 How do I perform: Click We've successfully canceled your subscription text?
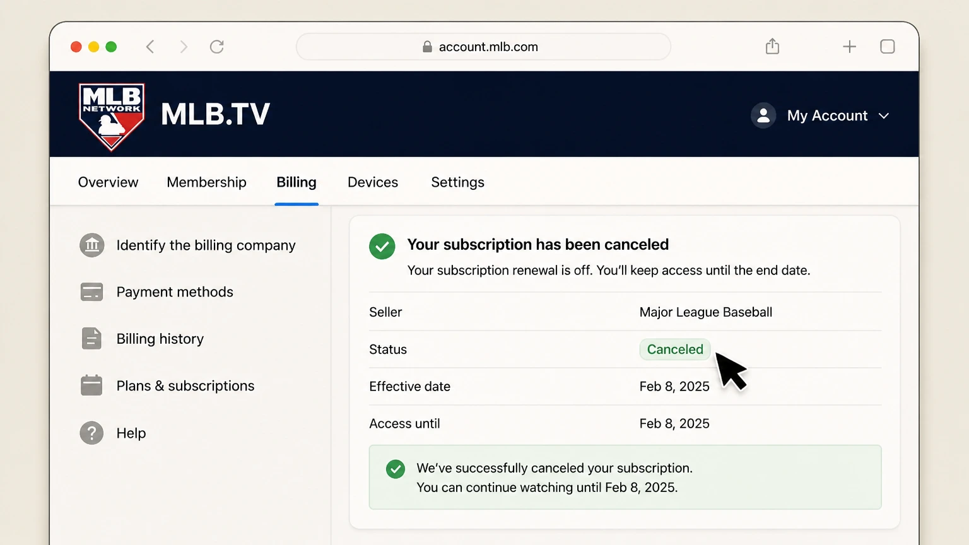[x=555, y=468]
